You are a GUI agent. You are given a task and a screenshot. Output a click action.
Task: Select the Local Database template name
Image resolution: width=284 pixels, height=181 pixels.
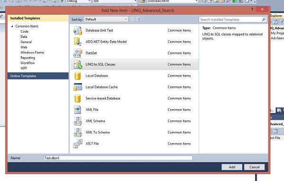pos(97,76)
